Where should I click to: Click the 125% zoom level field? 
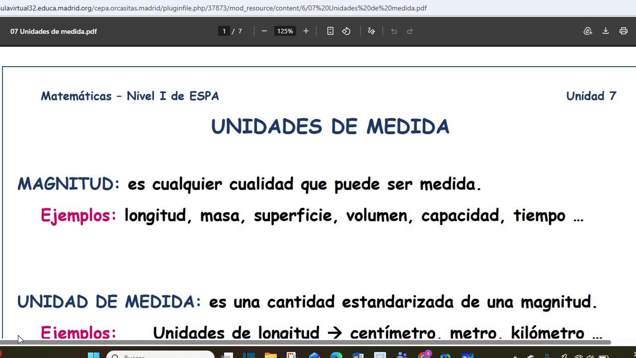[285, 31]
